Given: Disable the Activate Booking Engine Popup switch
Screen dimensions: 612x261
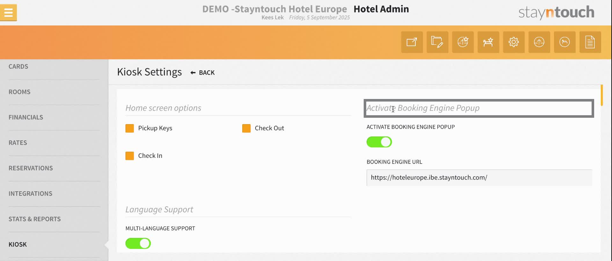Looking at the screenshot, I should click(x=379, y=142).
